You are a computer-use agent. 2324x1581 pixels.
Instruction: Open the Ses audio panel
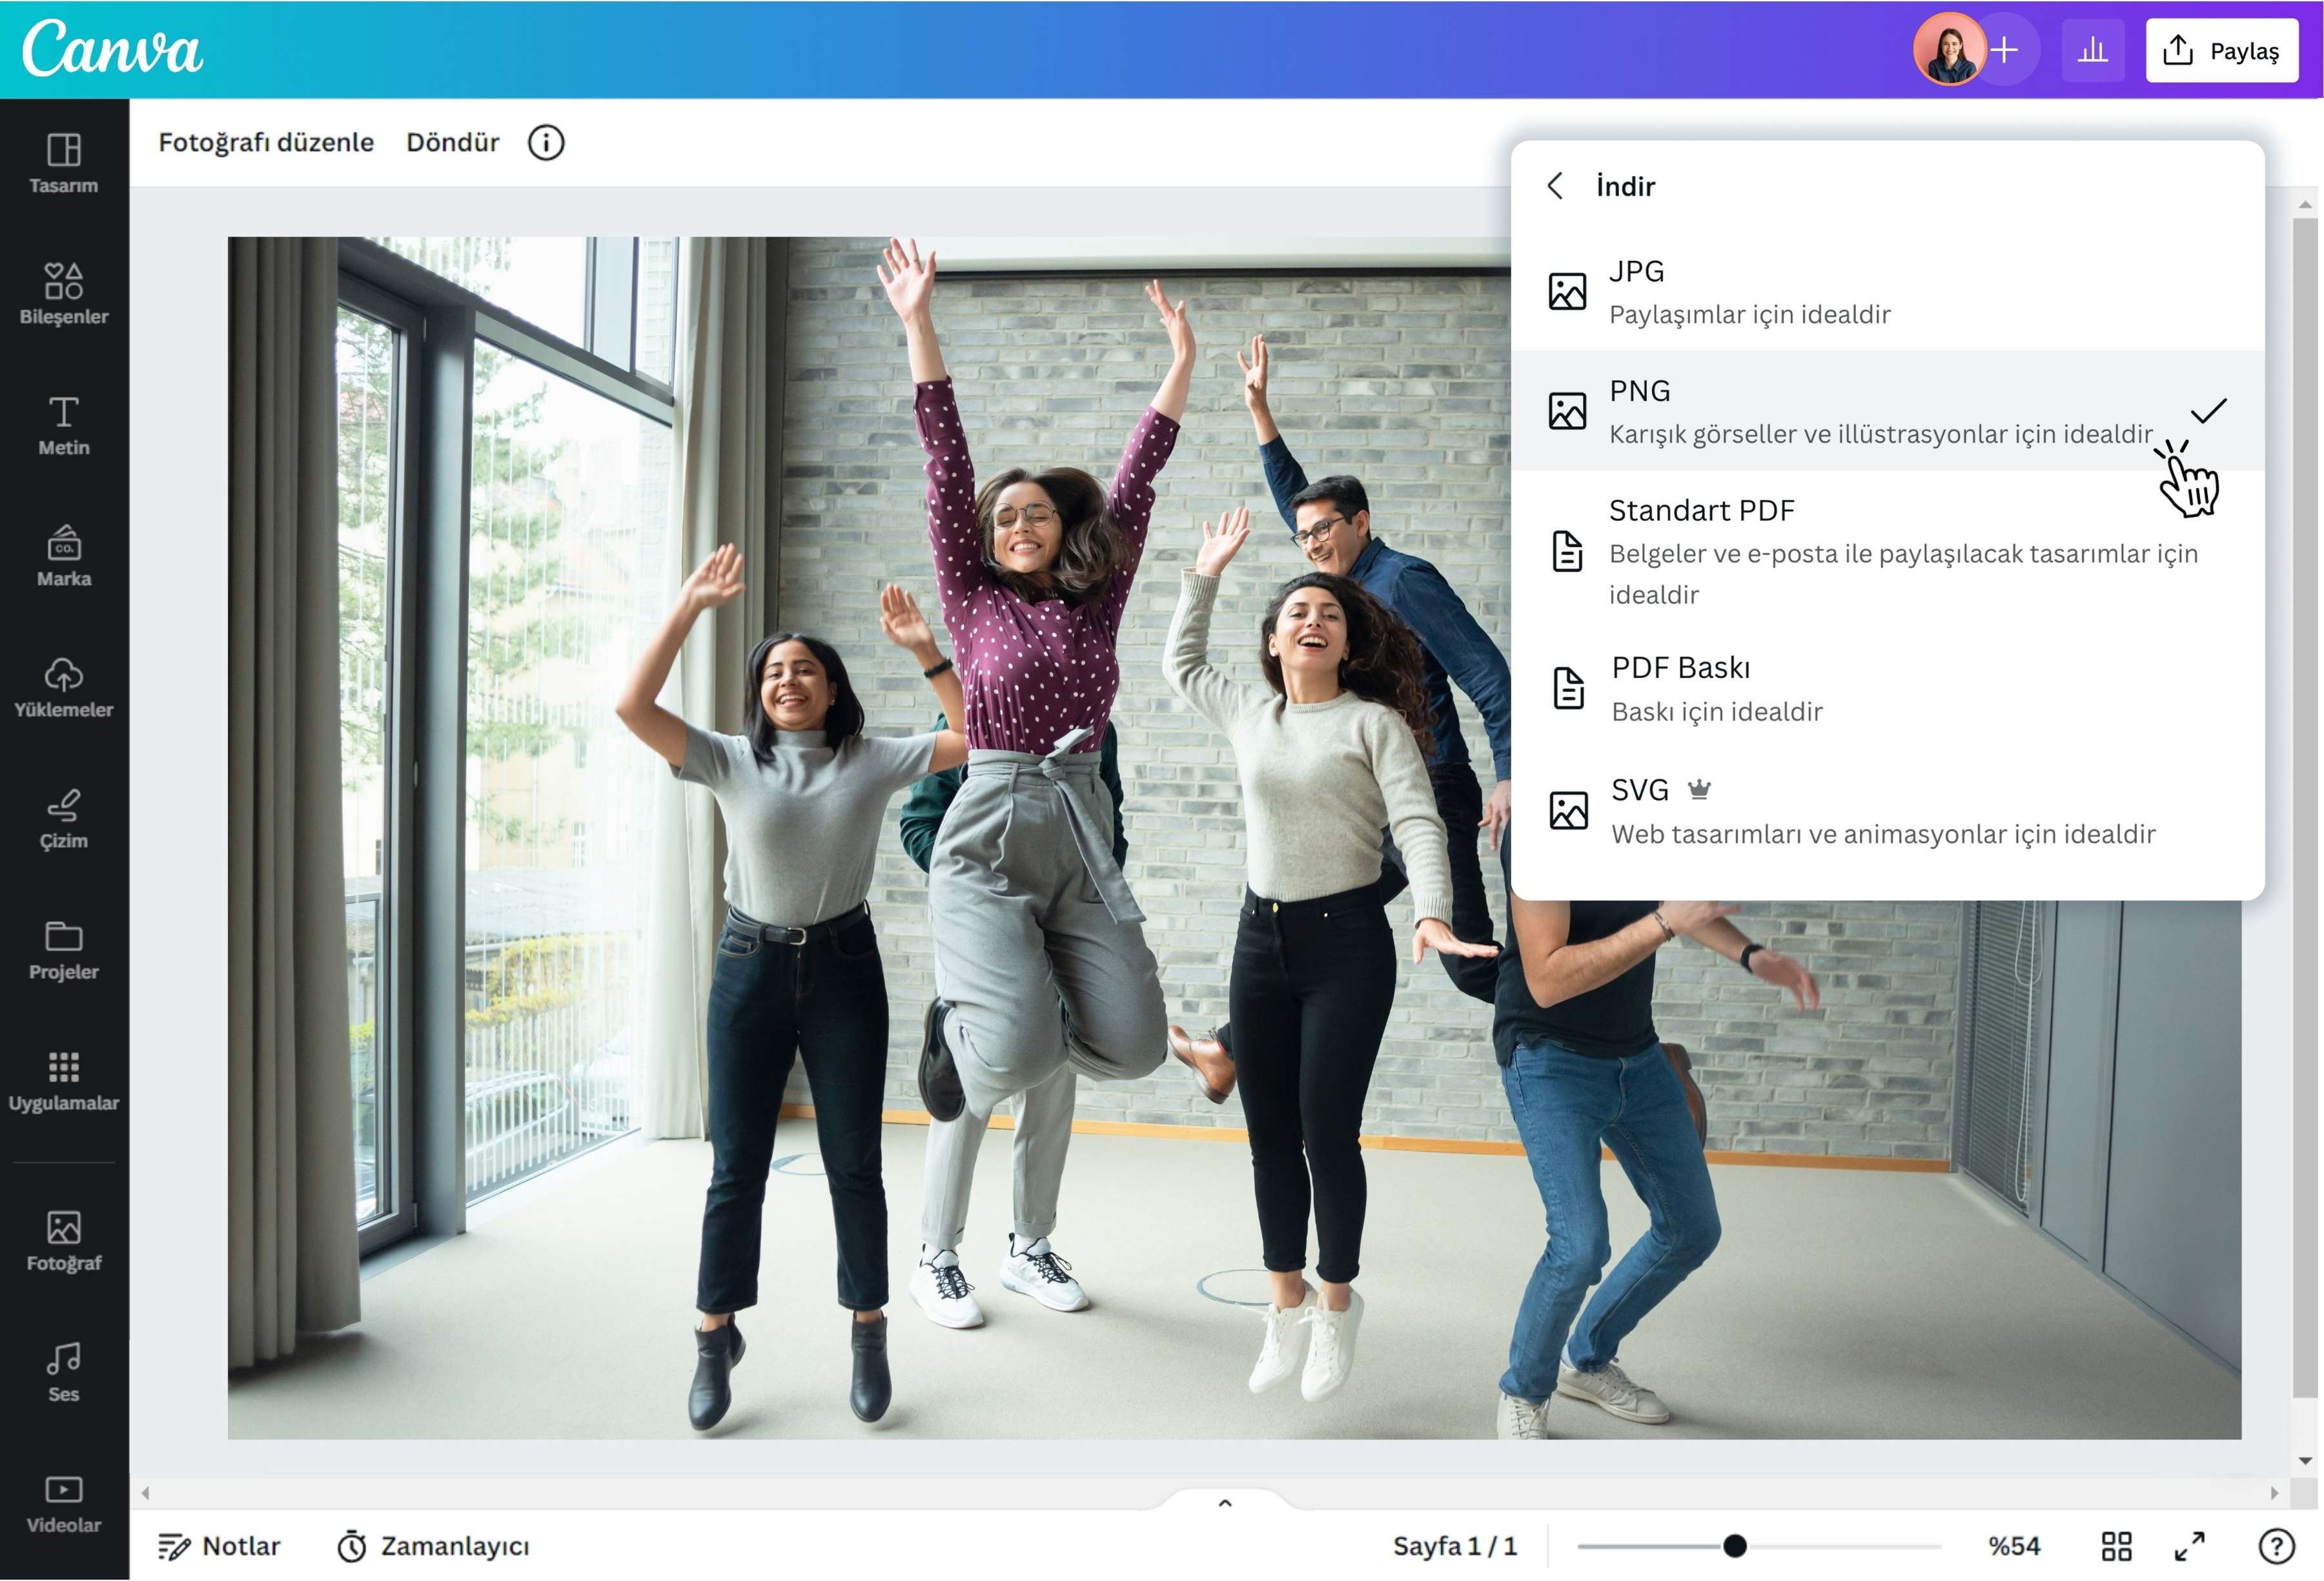[x=63, y=1372]
